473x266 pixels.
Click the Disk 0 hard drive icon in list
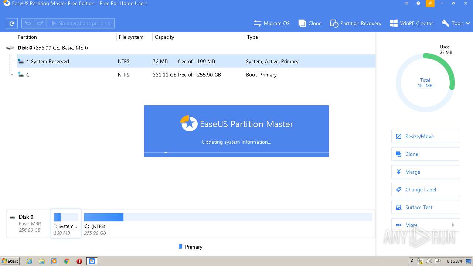[10, 48]
